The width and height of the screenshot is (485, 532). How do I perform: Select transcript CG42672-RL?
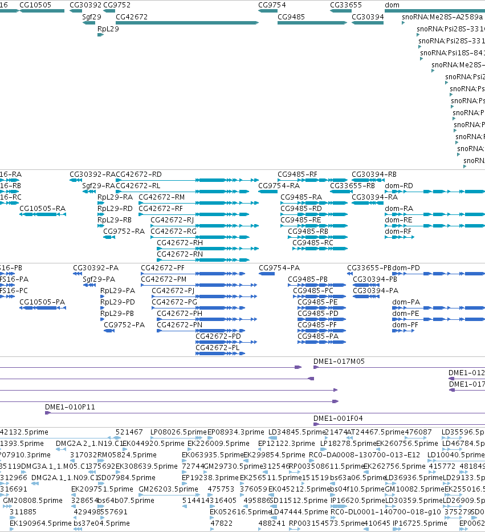click(x=182, y=192)
